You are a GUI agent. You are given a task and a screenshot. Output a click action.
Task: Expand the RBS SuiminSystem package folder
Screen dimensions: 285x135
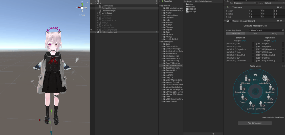pos(162,66)
